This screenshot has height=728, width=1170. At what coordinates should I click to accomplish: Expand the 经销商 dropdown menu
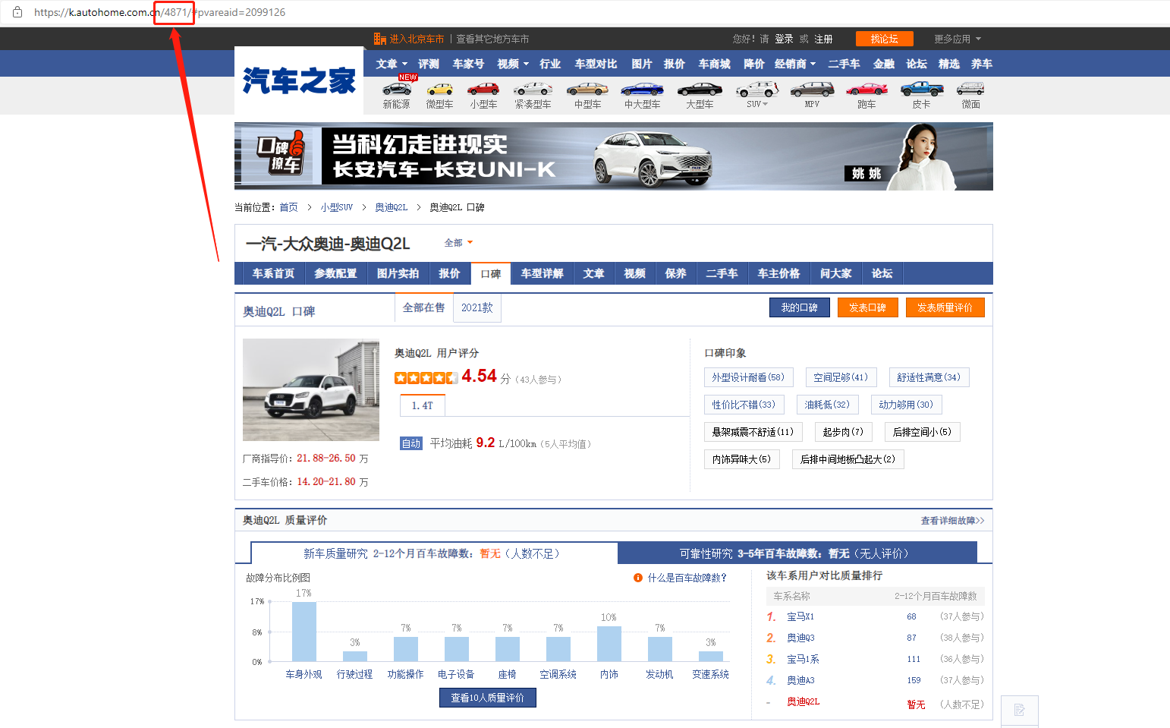pyautogui.click(x=795, y=64)
